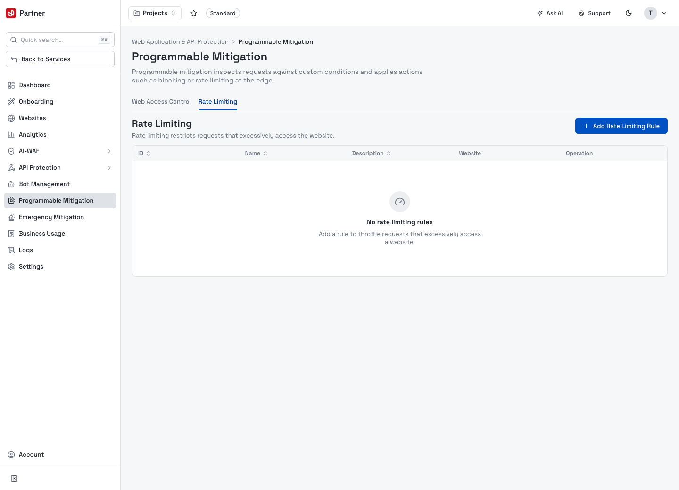Click the Account user icon
This screenshot has height=490, width=679.
pyautogui.click(x=11, y=455)
